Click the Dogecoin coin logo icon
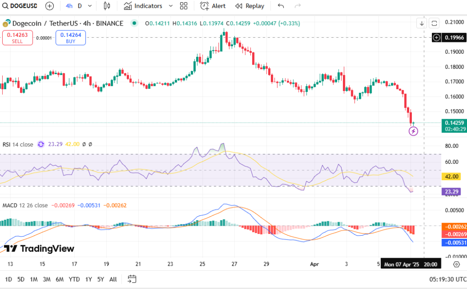 tap(6, 23)
